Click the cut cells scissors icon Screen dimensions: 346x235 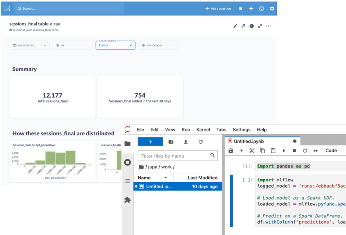pyautogui.click(x=252, y=151)
